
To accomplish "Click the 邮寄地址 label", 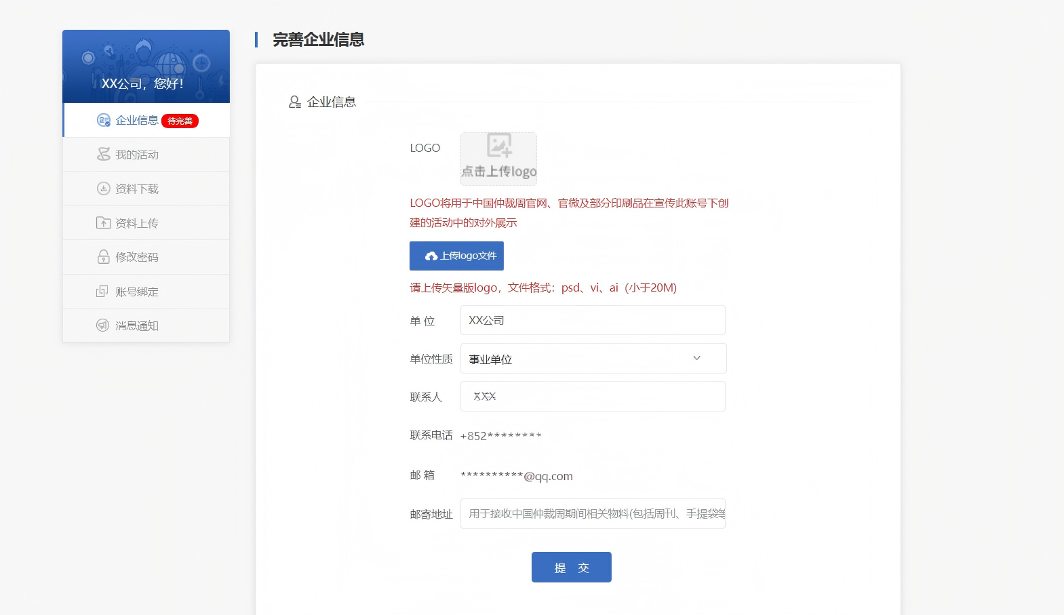I will 431,515.
